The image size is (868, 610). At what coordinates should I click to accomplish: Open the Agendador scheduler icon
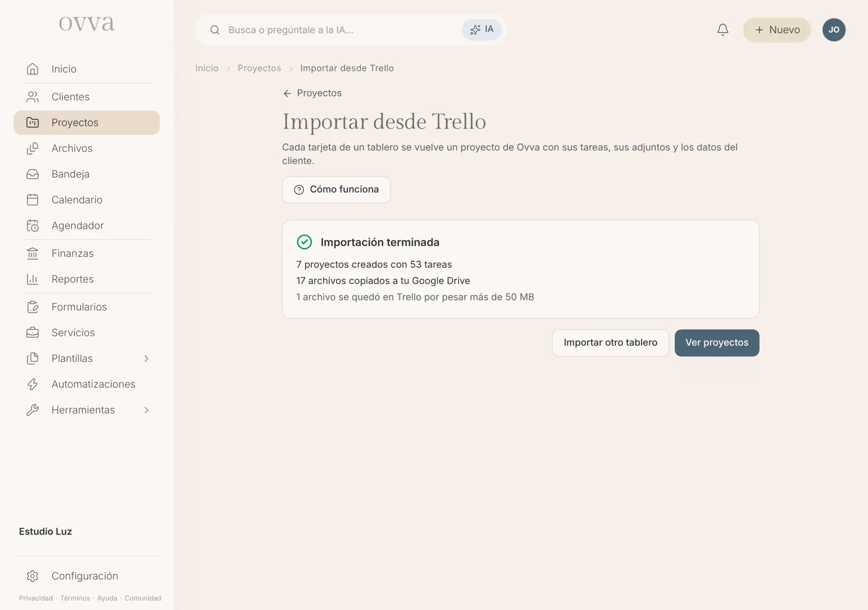tap(33, 226)
